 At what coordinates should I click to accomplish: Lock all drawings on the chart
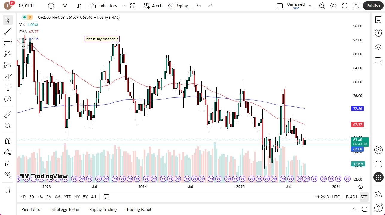coord(8,163)
